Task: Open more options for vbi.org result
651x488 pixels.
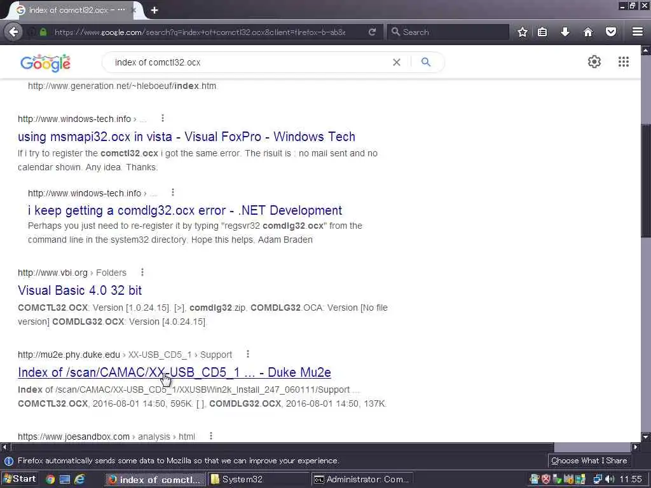Action: point(142,272)
